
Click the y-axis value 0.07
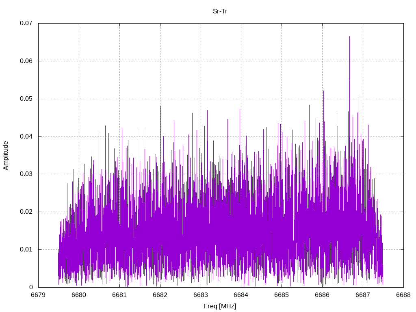26,23
